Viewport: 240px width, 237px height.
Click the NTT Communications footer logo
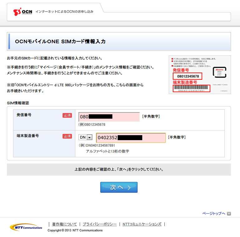(26, 227)
